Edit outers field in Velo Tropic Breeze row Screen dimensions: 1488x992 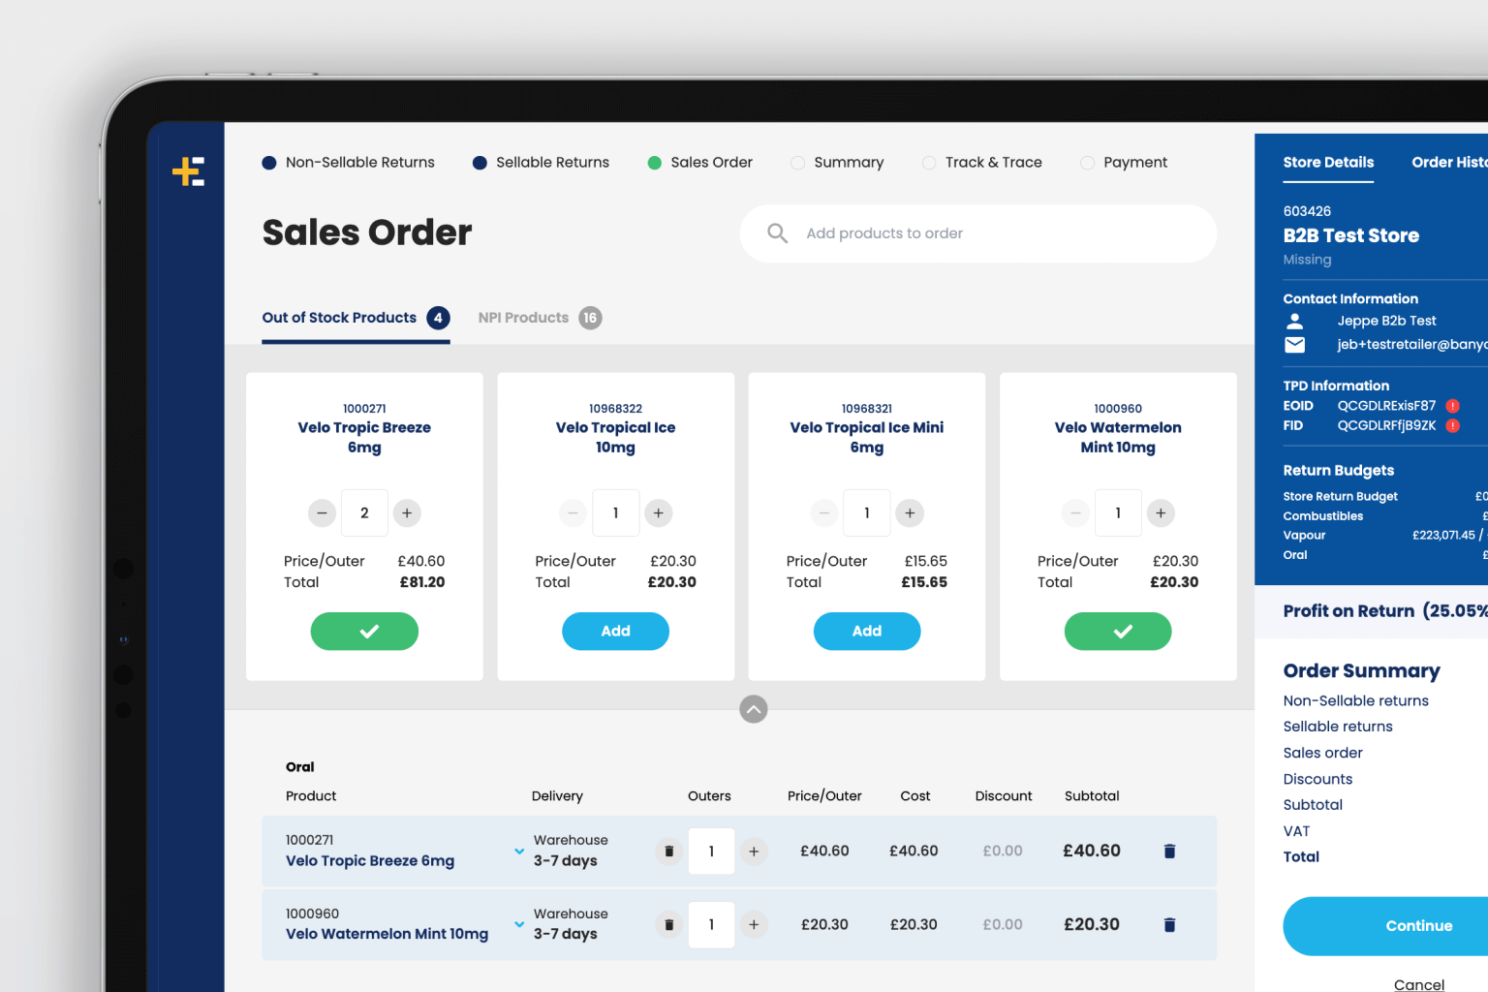(x=711, y=852)
